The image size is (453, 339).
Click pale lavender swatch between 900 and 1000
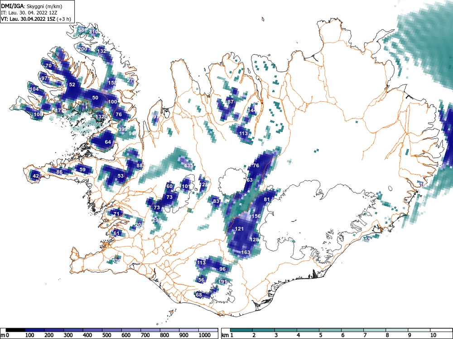[x=189, y=330]
